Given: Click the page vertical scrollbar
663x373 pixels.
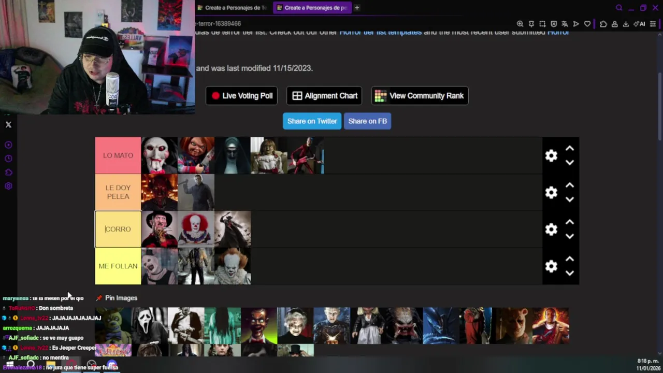Looking at the screenshot, I should [x=660, y=106].
